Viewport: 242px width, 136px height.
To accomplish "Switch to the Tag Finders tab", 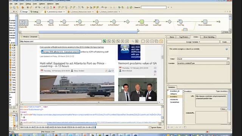I will [184, 37].
